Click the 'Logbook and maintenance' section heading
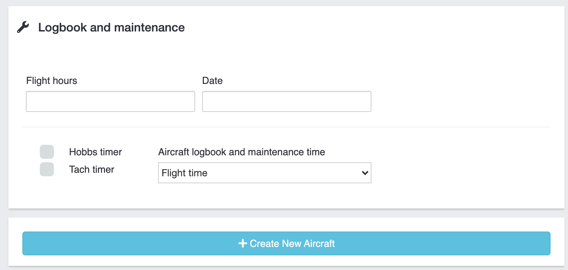 (111, 28)
